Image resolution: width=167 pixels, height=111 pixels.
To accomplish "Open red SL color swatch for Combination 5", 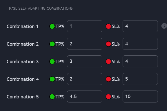I will 108,97.
